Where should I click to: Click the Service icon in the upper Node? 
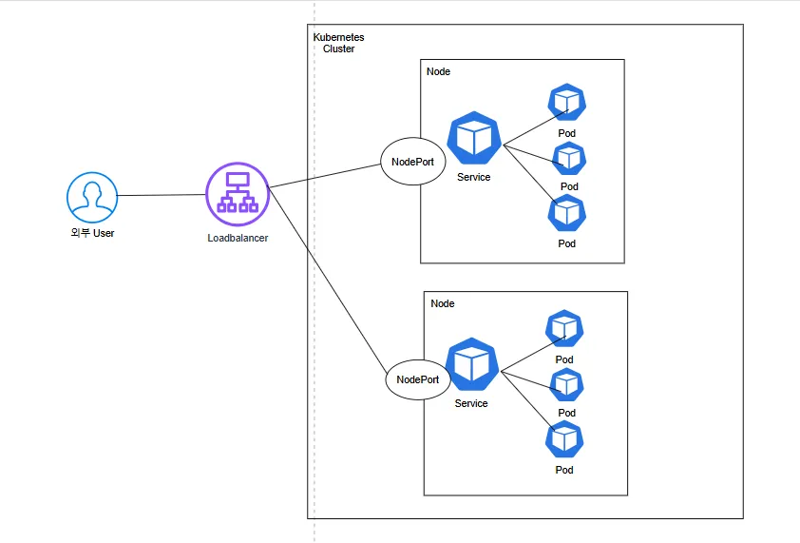pyautogui.click(x=474, y=139)
